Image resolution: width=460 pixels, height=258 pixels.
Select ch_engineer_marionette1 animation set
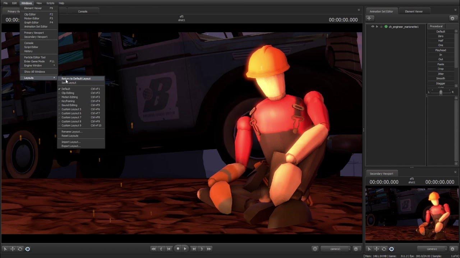[404, 27]
